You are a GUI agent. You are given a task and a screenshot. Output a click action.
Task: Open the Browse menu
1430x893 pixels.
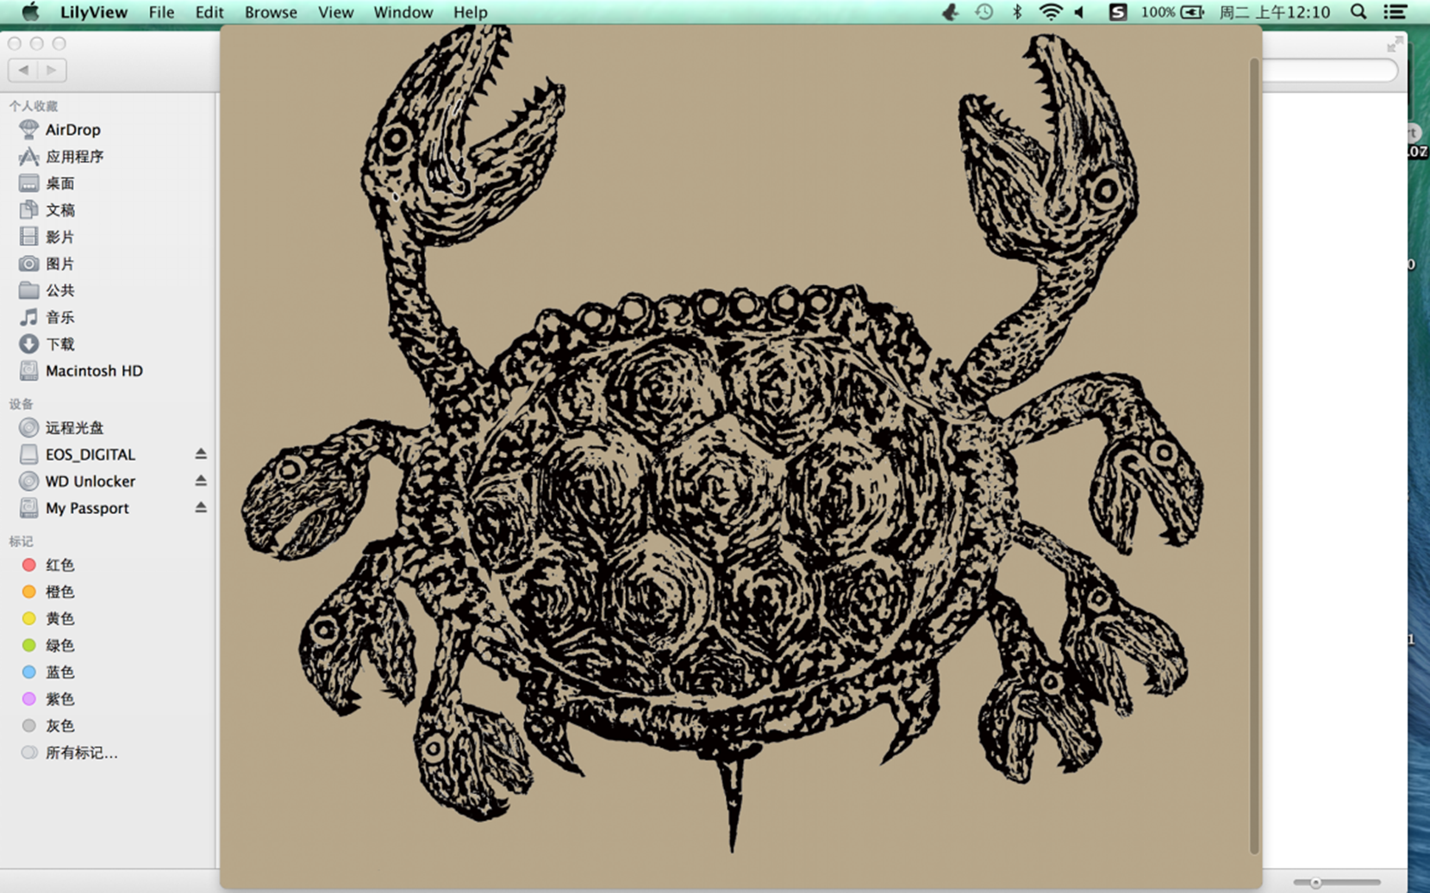[270, 12]
